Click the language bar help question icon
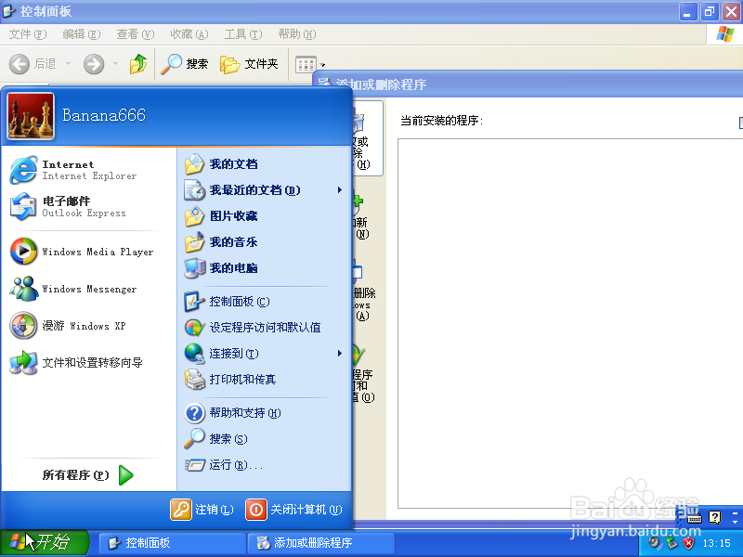This screenshot has width=743, height=557. pos(715,517)
